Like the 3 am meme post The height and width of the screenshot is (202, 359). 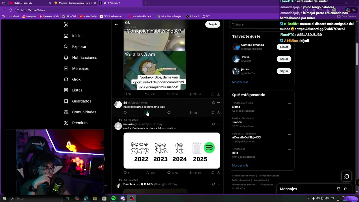point(172,94)
